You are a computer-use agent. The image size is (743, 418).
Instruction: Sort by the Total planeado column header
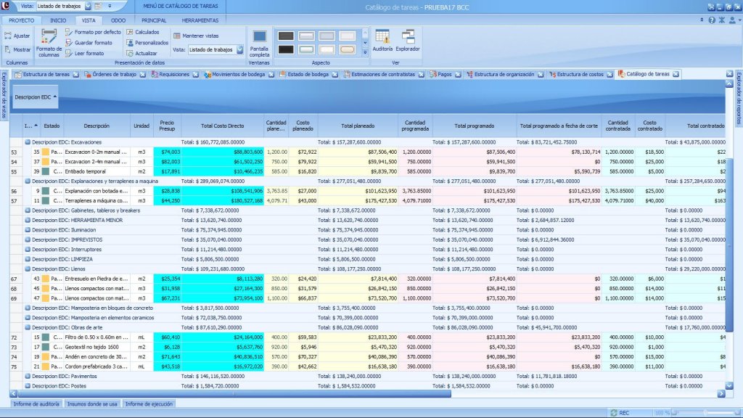point(357,126)
